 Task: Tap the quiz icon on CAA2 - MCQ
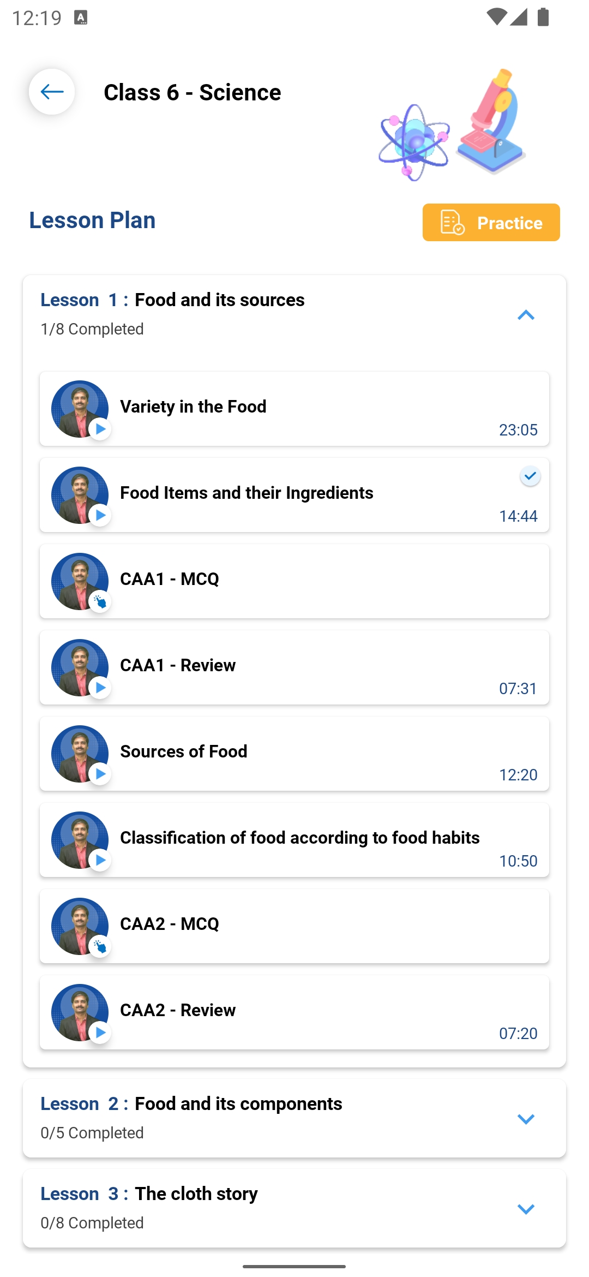point(100,946)
